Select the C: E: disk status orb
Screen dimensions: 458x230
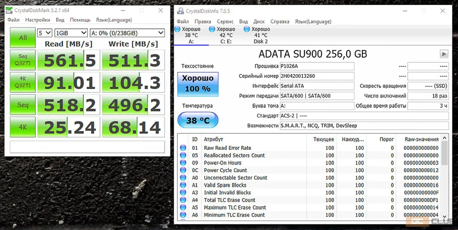pyautogui.click(x=212, y=29)
